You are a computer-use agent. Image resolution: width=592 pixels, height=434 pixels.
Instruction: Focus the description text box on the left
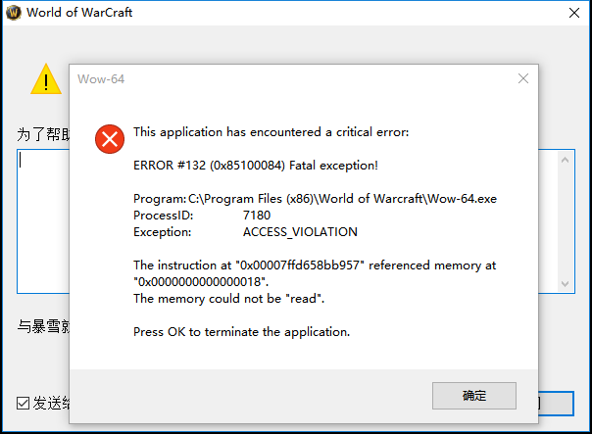[x=43, y=221]
